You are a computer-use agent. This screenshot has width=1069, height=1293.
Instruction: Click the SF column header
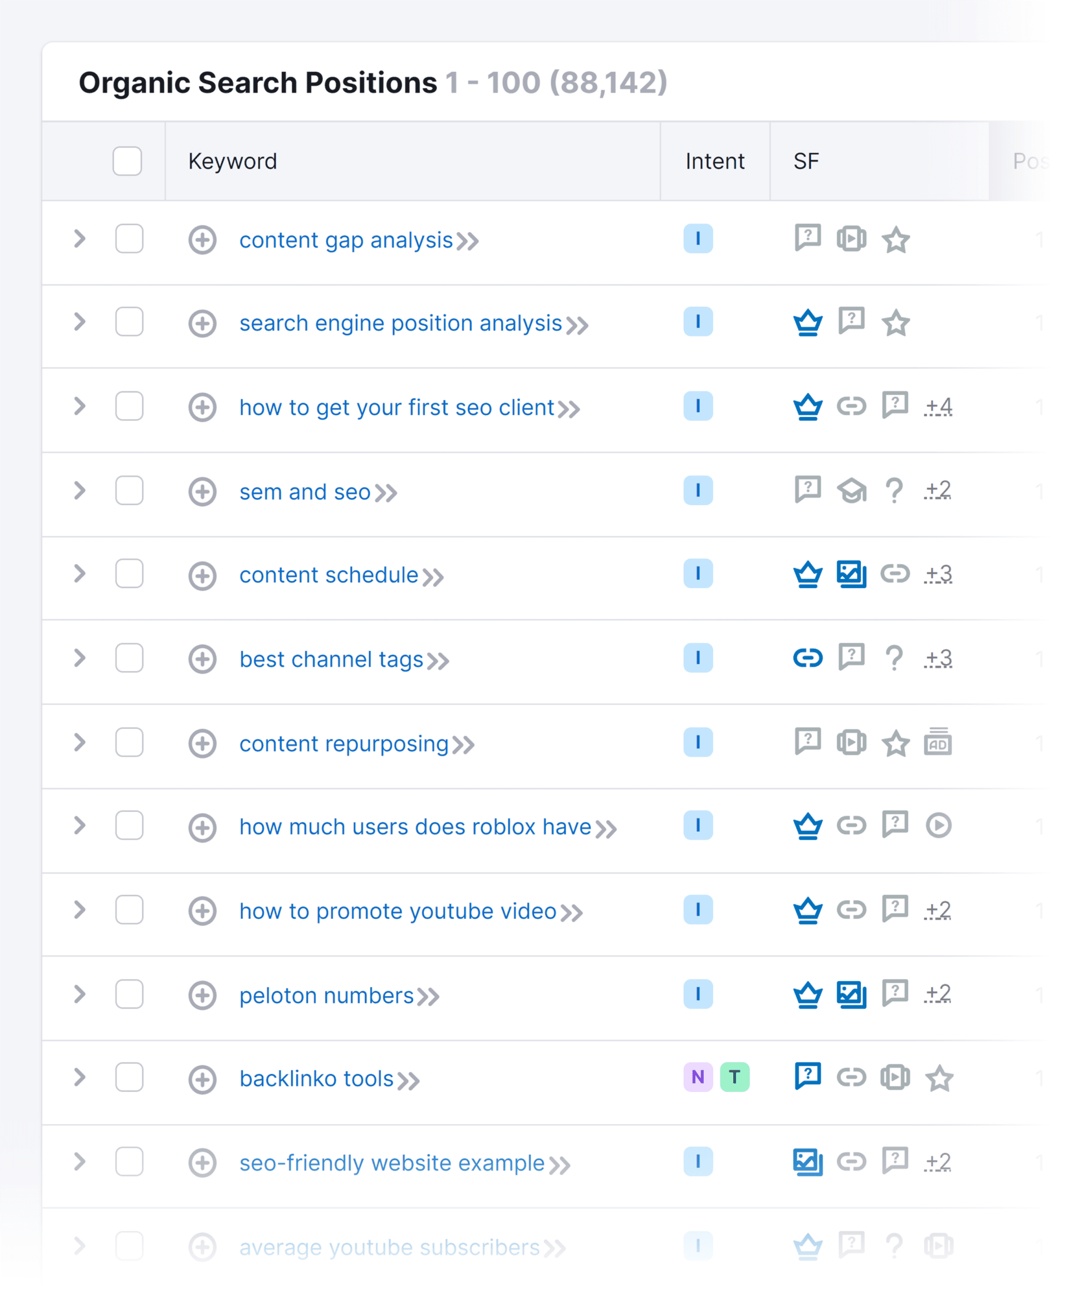pos(806,161)
